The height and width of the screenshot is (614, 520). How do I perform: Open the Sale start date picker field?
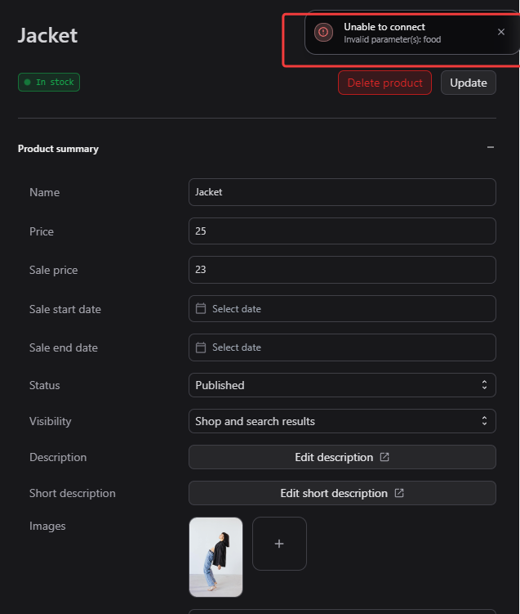(x=342, y=309)
